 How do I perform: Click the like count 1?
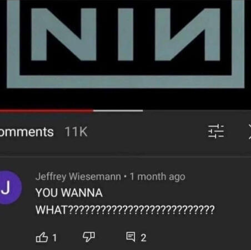point(54,238)
